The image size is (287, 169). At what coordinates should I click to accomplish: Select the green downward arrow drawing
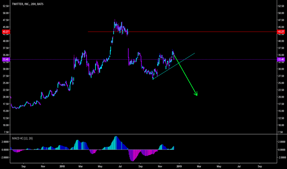pyautogui.click(x=185, y=75)
